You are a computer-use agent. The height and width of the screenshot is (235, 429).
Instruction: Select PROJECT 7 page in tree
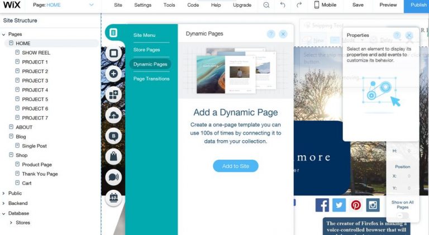click(35, 118)
